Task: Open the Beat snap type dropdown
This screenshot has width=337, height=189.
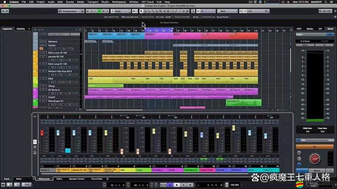Action: coord(227,11)
